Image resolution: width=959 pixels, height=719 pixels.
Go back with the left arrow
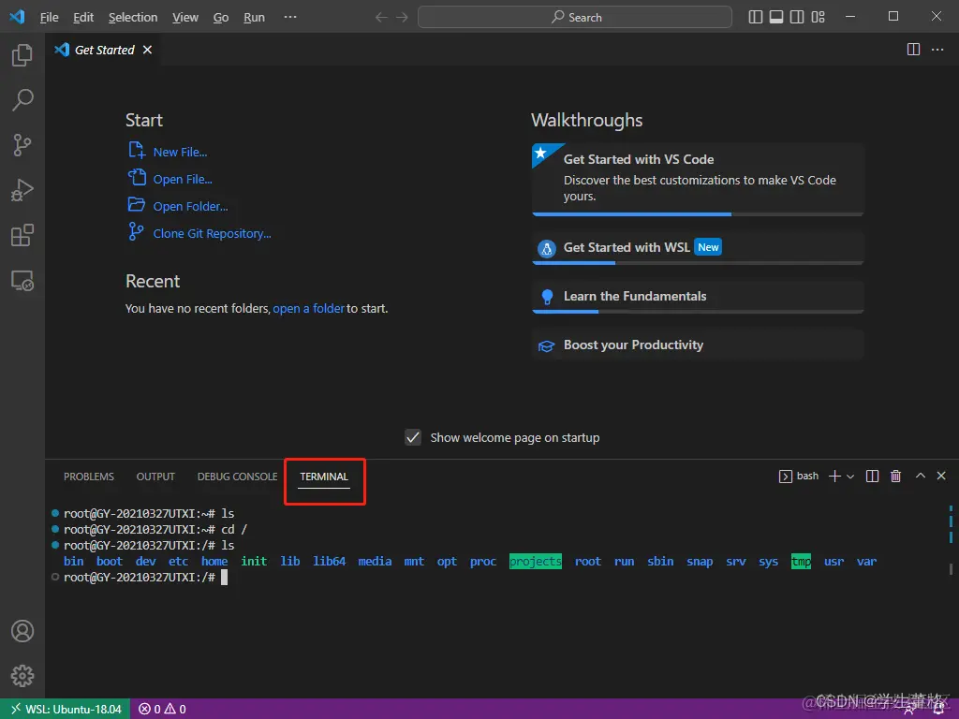click(381, 17)
